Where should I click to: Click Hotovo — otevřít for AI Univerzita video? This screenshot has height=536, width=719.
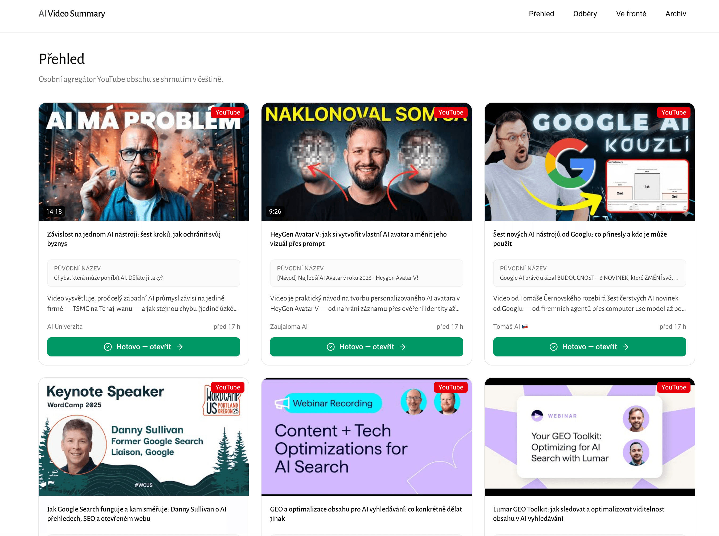click(x=143, y=347)
